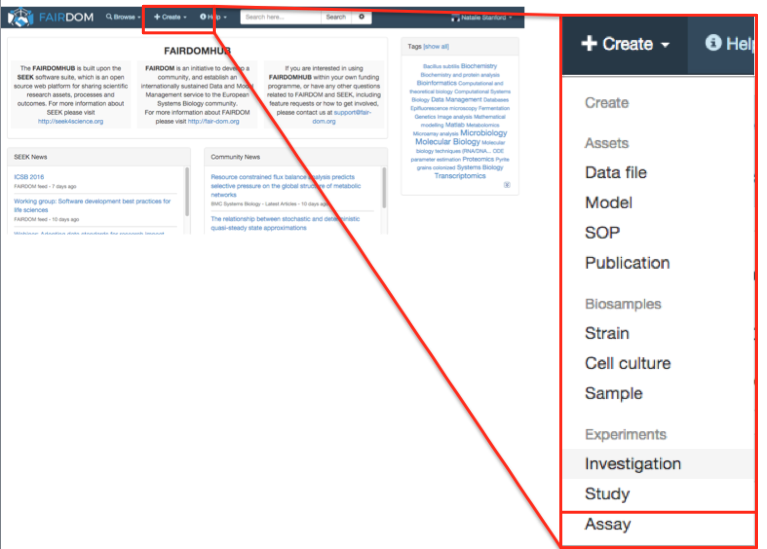This screenshot has height=549, width=767.
Task: Click the user avatar icon beside Natalie Stanford
Action: [x=455, y=18]
